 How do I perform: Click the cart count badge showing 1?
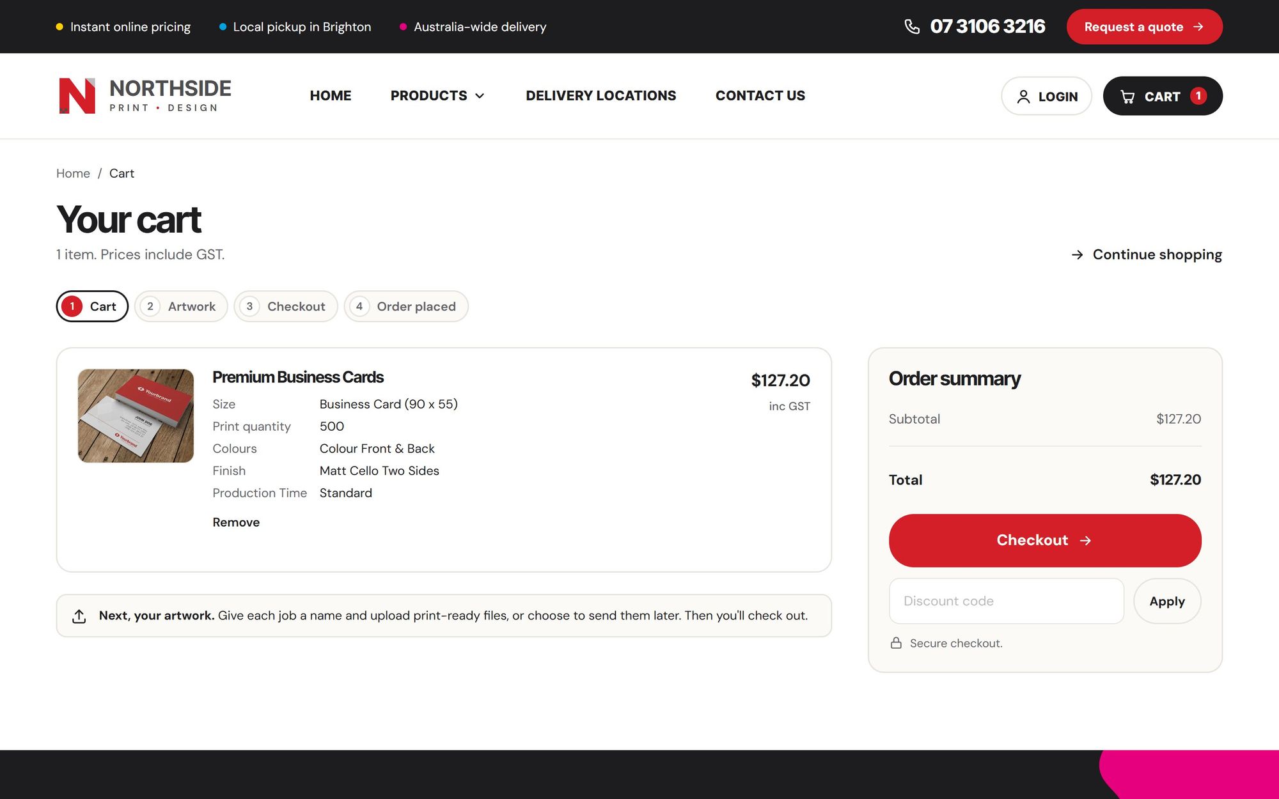(1198, 96)
